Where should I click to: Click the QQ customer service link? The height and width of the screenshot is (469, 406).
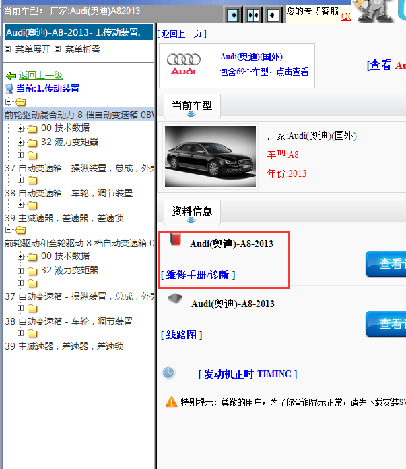(x=346, y=16)
